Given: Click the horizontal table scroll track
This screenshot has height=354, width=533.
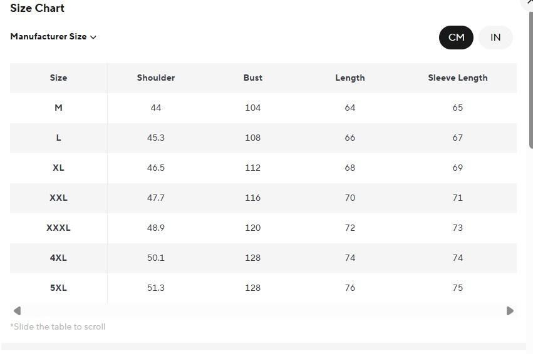Looking at the screenshot, I should coord(263,311).
